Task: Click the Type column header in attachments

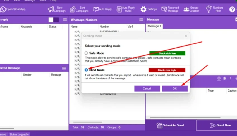Action: pos(210,91)
